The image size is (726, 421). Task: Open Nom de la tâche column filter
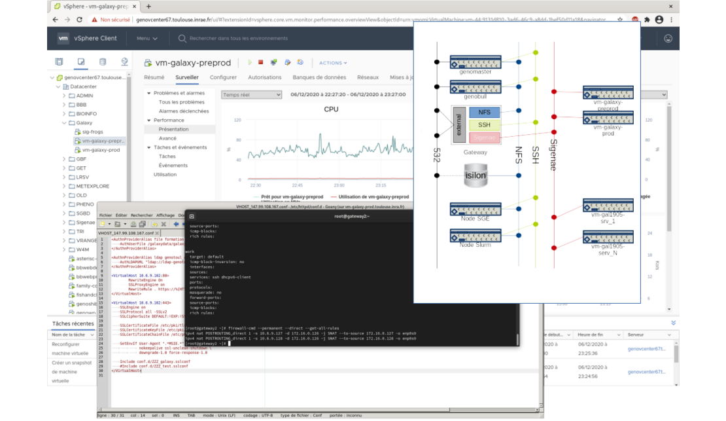click(x=92, y=335)
